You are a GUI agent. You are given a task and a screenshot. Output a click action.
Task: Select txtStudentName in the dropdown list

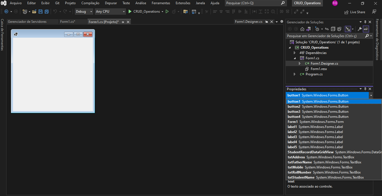334,177
